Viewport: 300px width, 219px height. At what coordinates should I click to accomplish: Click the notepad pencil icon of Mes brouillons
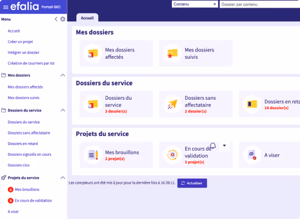click(x=93, y=155)
